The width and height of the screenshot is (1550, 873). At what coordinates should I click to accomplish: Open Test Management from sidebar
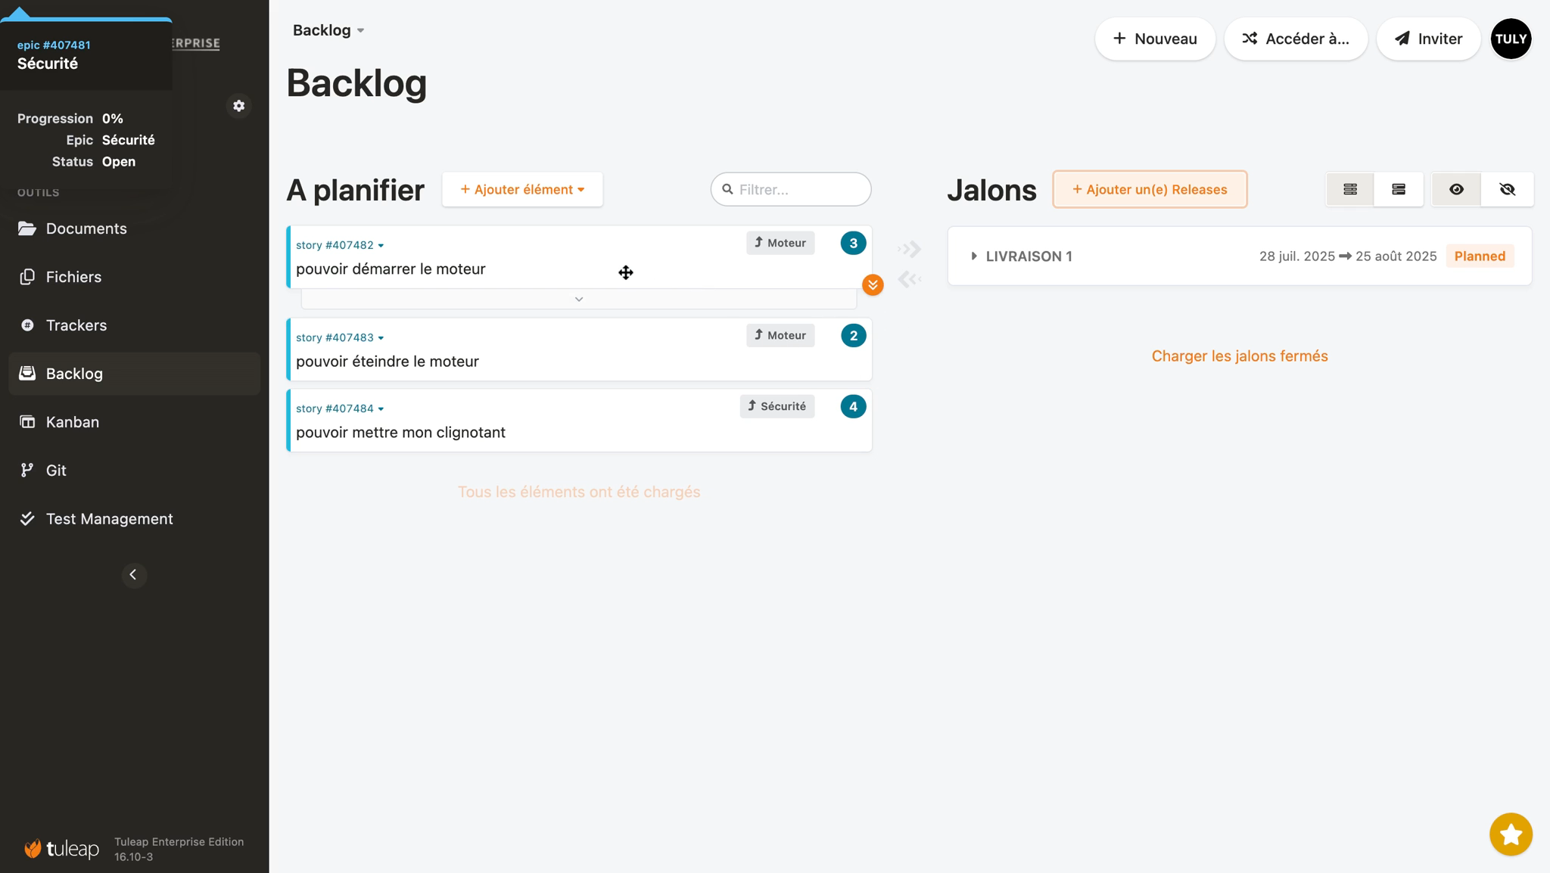(109, 519)
